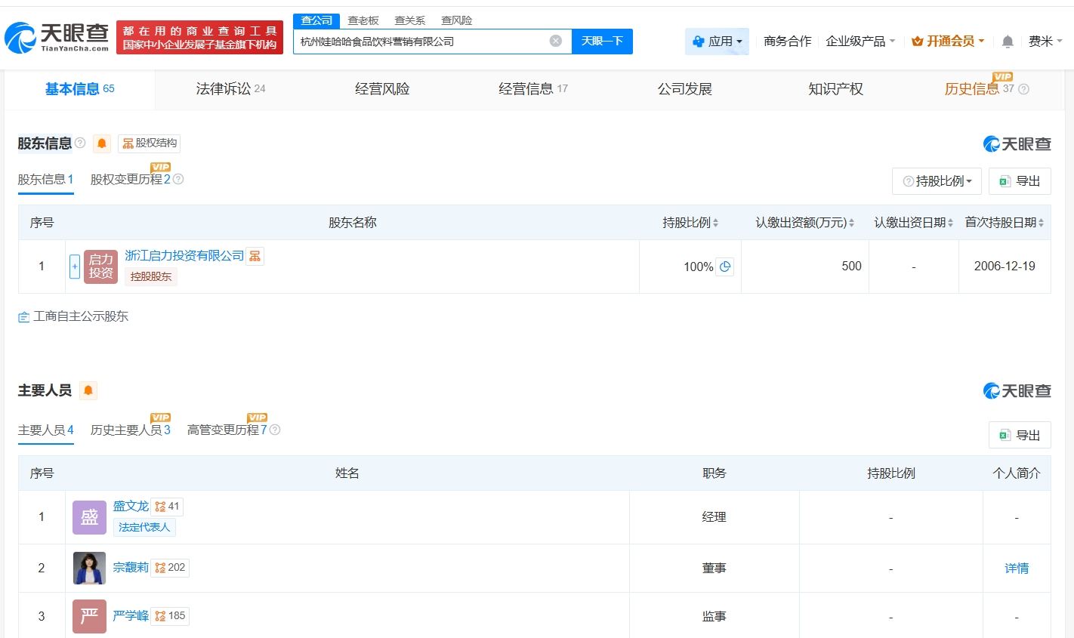
Task: Click equity structure icon after 浙江启力投资有限公司
Action: point(255,256)
